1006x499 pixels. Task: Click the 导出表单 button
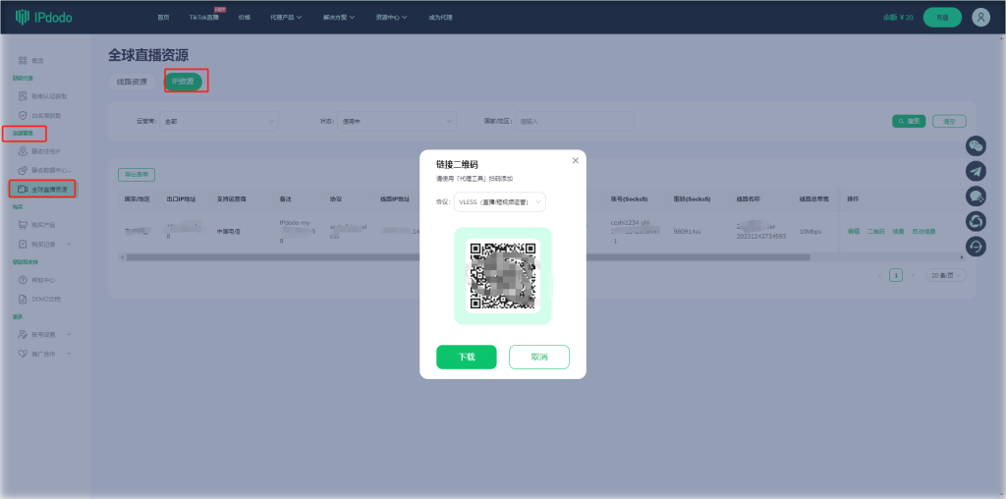(x=136, y=175)
